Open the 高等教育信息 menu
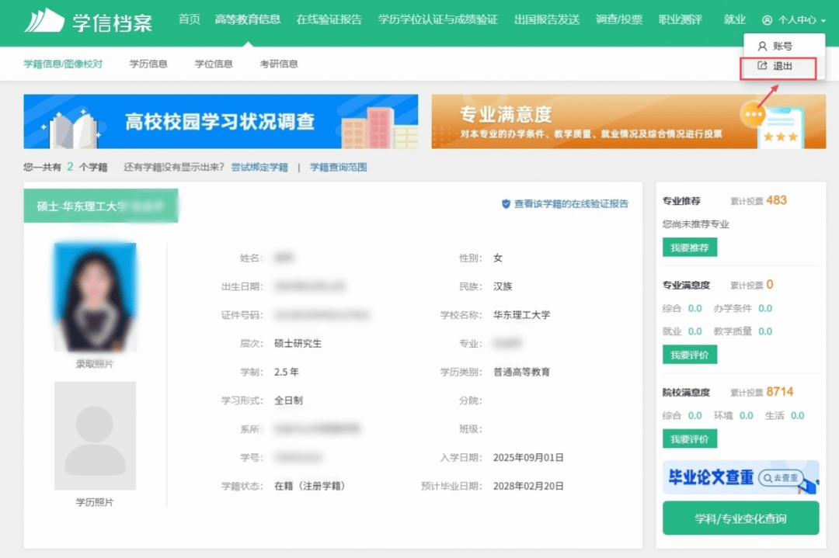This screenshot has width=839, height=558. click(x=247, y=19)
